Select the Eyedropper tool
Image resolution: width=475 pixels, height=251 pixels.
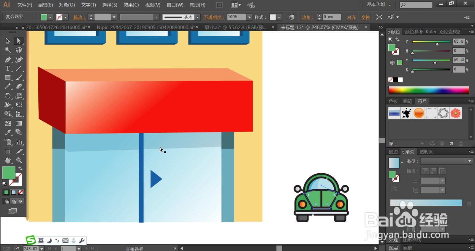(x=8, y=132)
